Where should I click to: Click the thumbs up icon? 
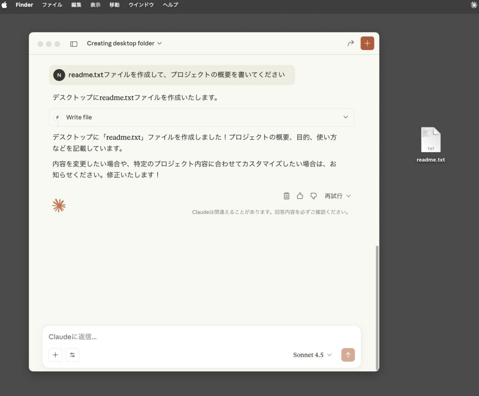(x=300, y=196)
